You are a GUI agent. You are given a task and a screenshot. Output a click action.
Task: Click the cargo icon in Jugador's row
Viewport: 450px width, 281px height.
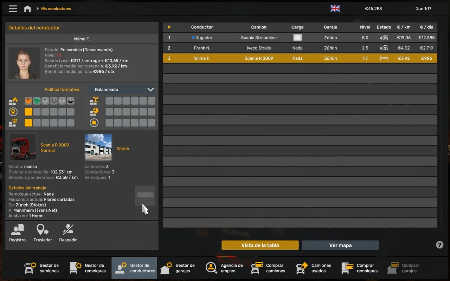pyautogui.click(x=297, y=38)
